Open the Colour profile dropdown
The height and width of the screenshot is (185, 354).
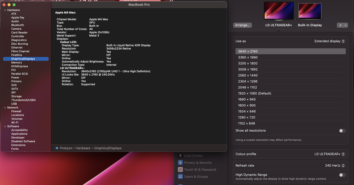click(x=329, y=154)
